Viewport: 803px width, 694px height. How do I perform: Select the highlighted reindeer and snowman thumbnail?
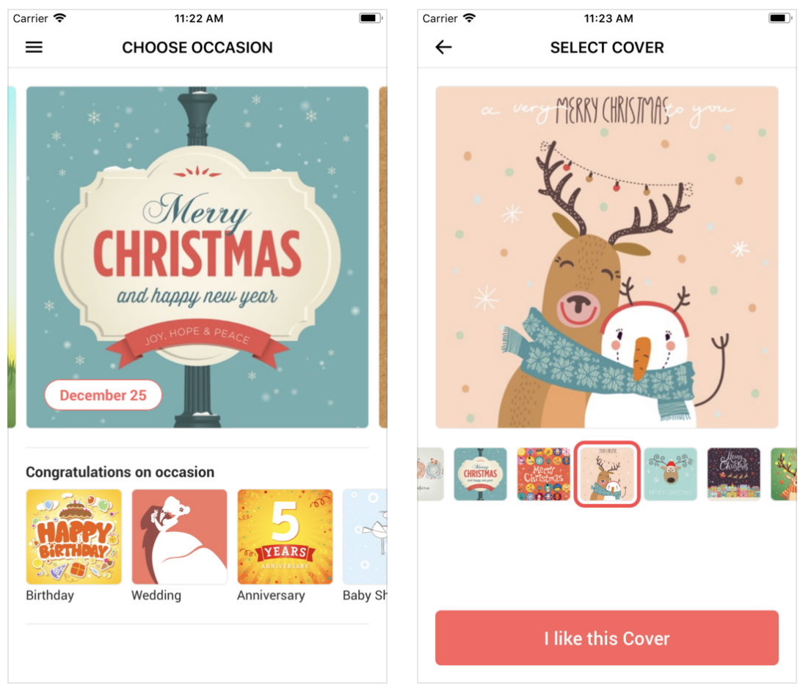[x=607, y=474]
